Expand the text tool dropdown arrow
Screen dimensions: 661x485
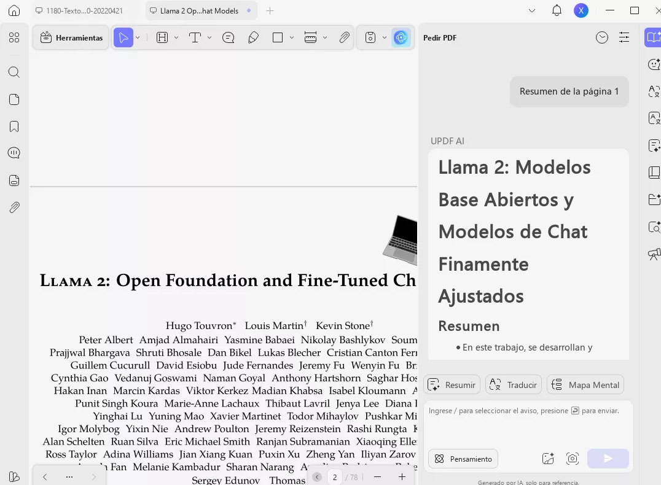pos(209,38)
